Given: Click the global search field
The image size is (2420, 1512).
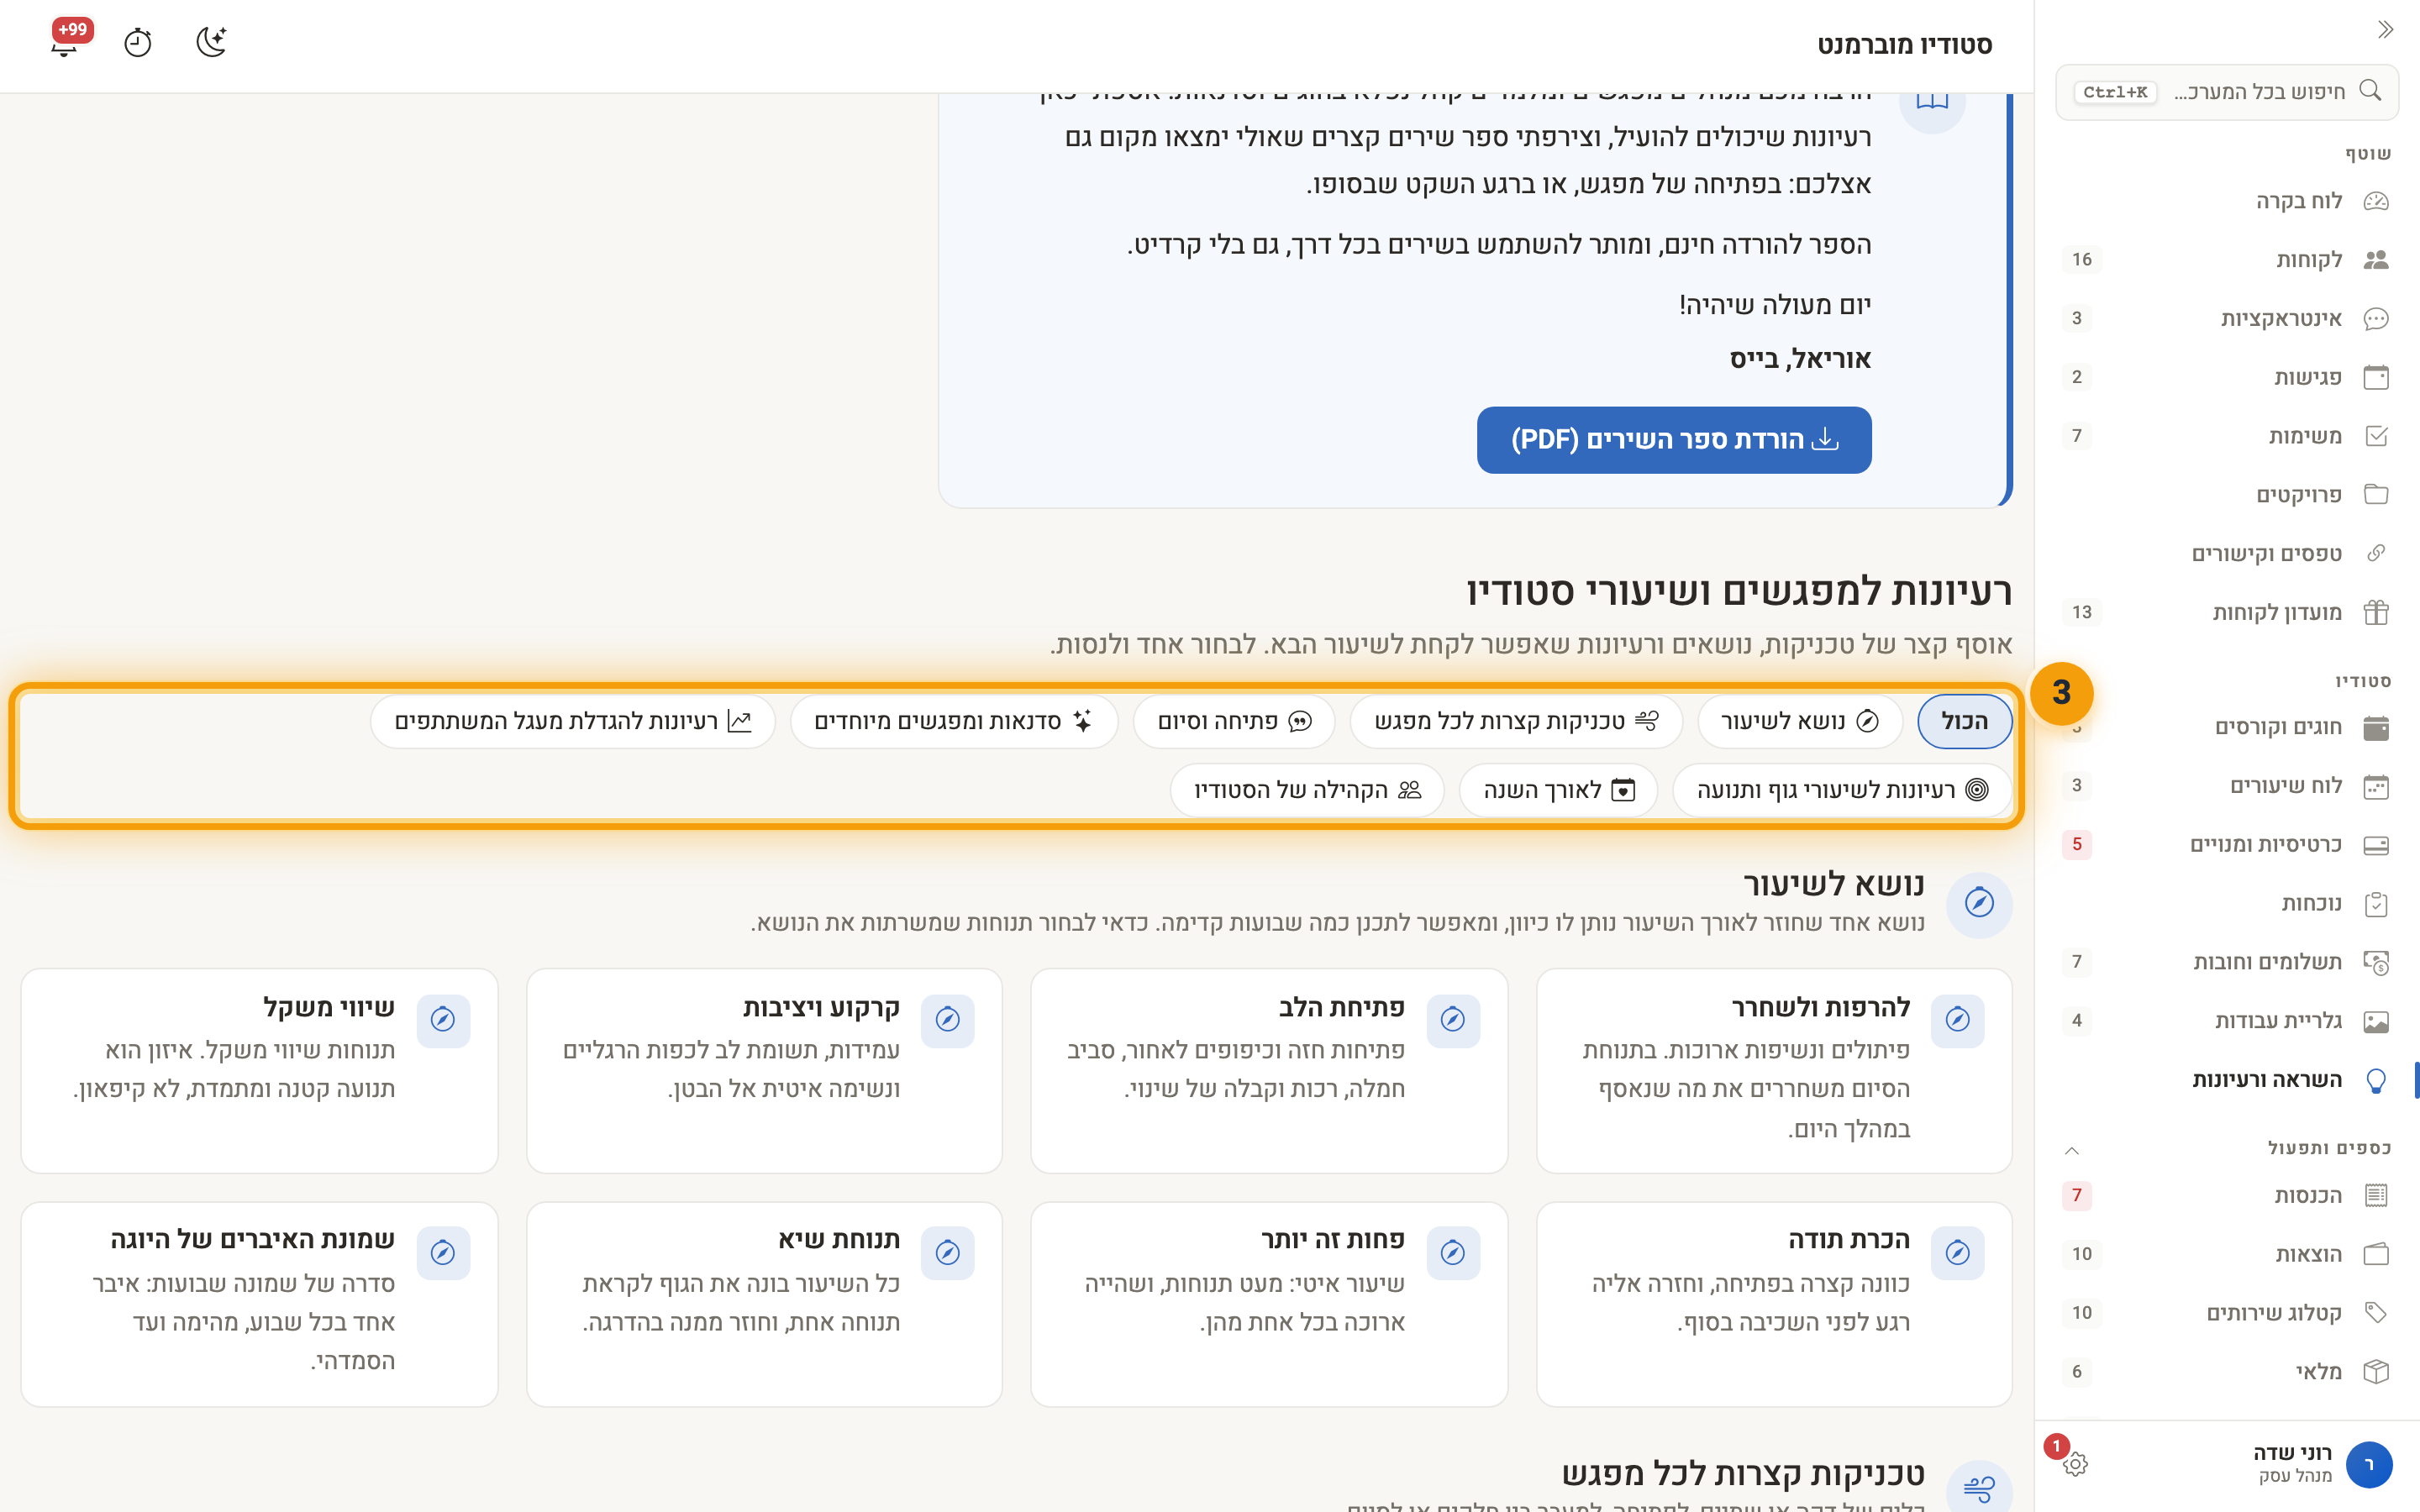Looking at the screenshot, I should click(x=2227, y=92).
